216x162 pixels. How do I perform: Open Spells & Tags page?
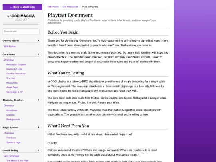pyautogui.click(x=13, y=142)
